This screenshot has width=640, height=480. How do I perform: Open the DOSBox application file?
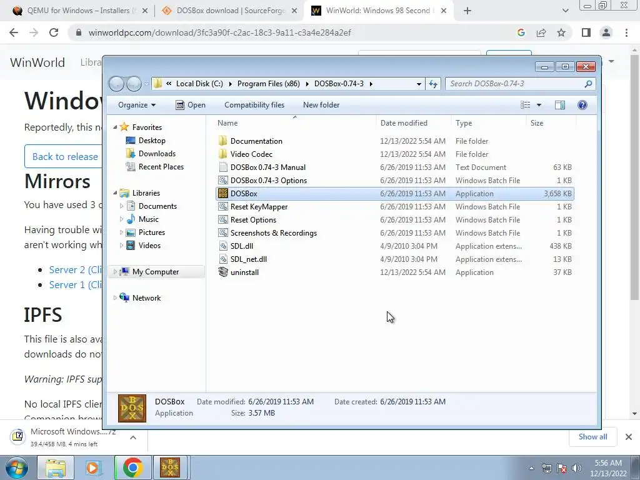394,194
